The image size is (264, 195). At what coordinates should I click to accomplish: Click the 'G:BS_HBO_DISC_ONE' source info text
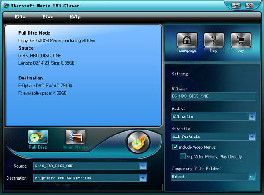point(40,55)
